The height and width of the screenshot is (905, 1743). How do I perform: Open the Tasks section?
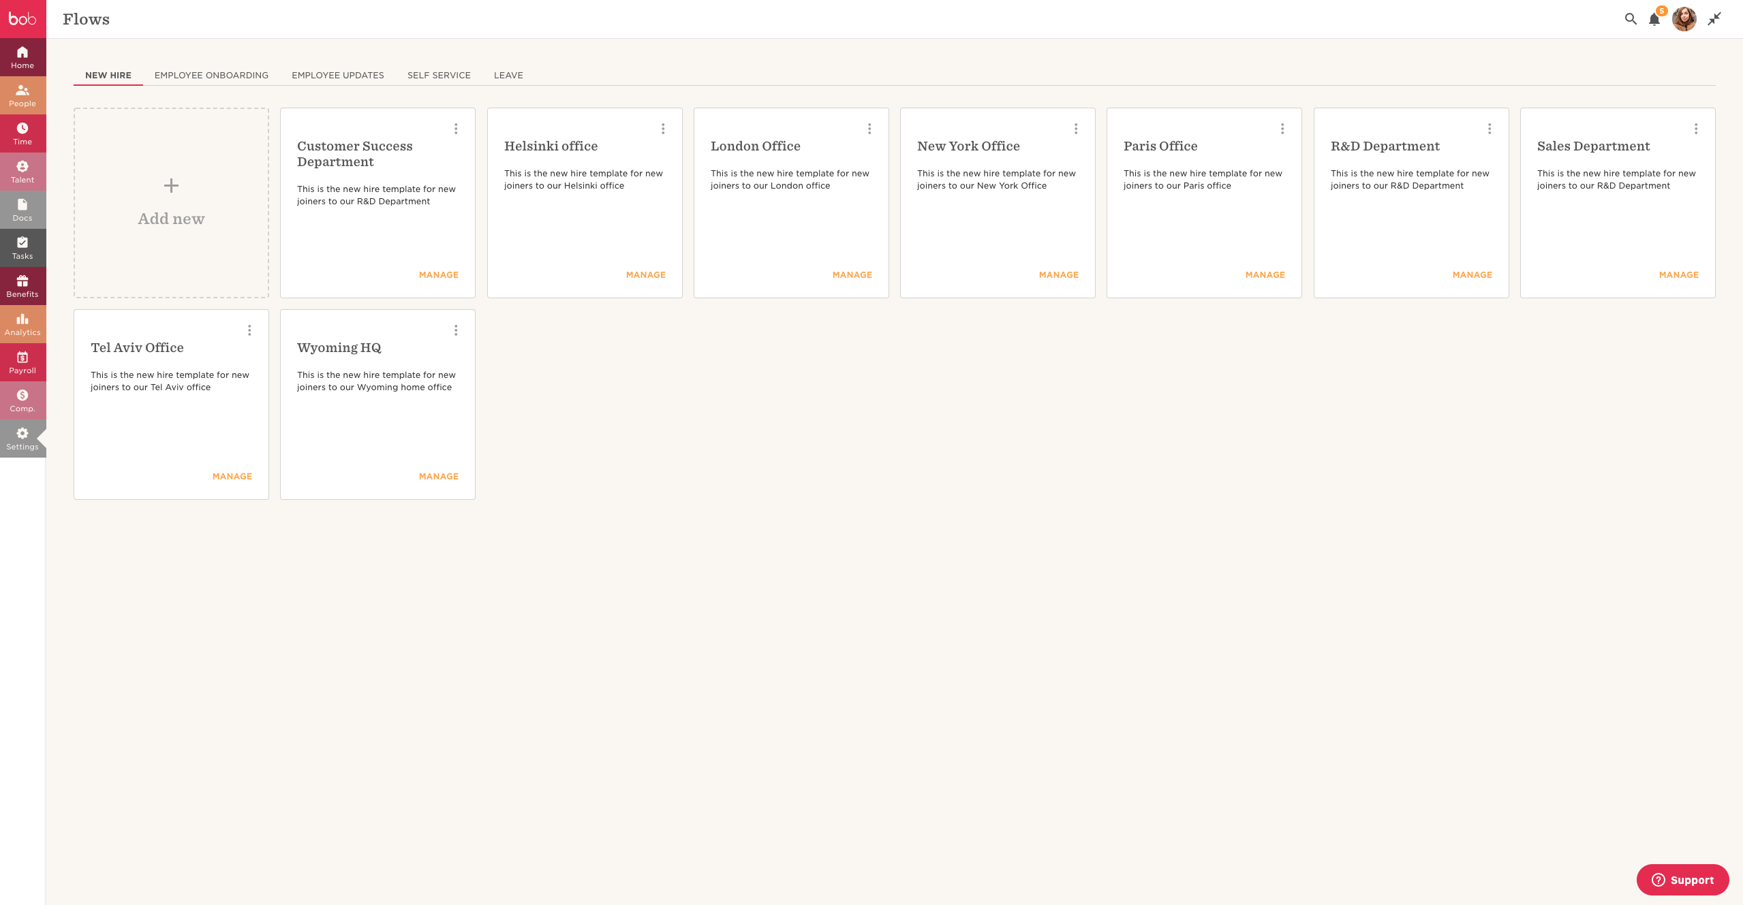pos(22,248)
